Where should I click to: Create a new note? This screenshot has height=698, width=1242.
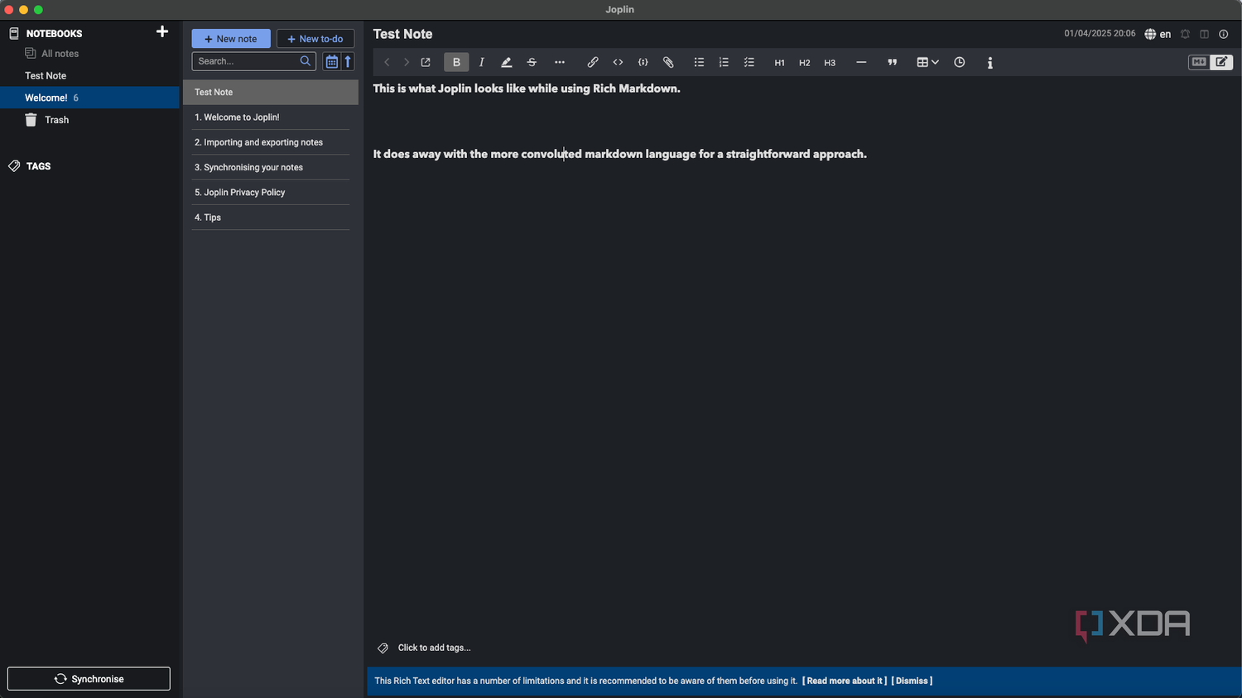click(231, 39)
